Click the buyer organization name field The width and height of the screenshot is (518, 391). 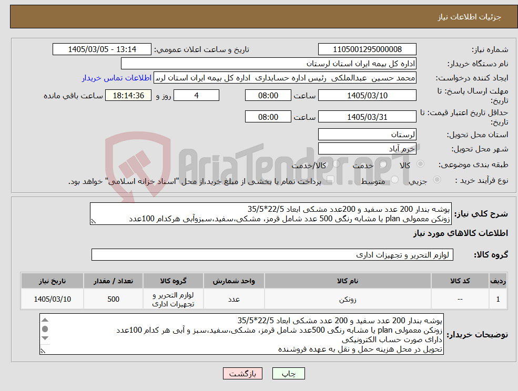coord(269,64)
